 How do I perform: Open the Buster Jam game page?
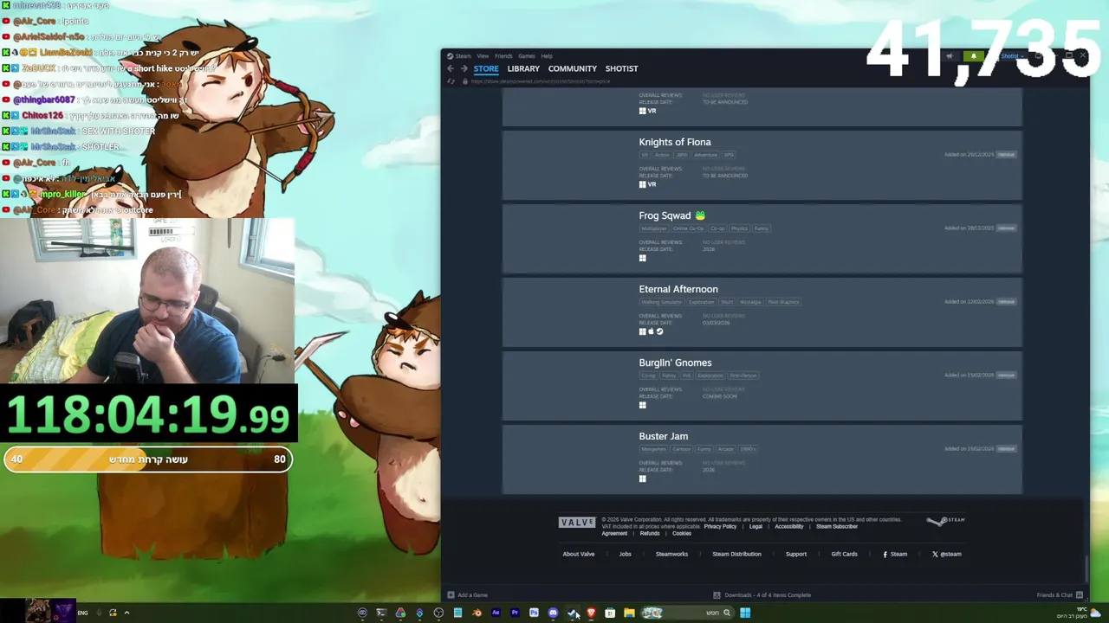tap(664, 436)
